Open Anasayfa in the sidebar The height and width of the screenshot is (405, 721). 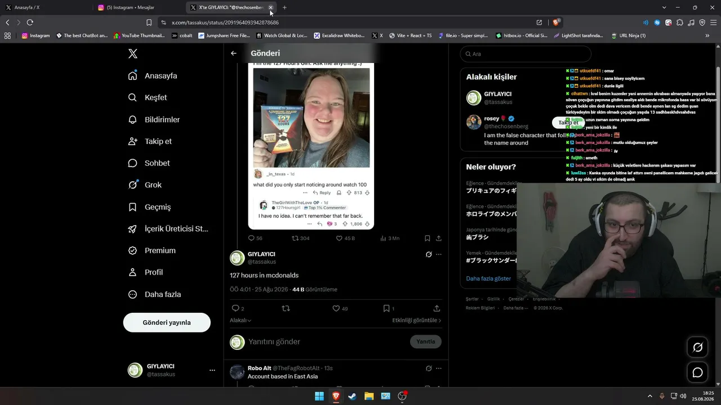(153, 76)
